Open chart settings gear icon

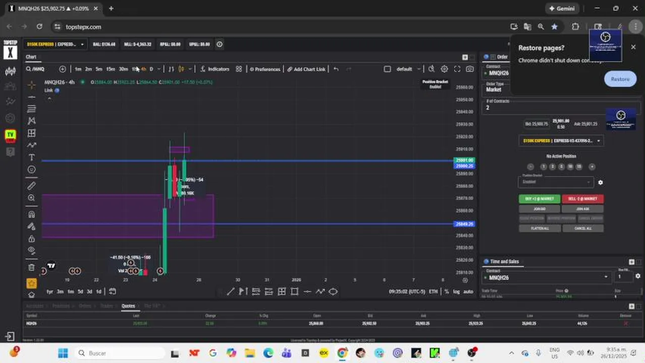444,69
